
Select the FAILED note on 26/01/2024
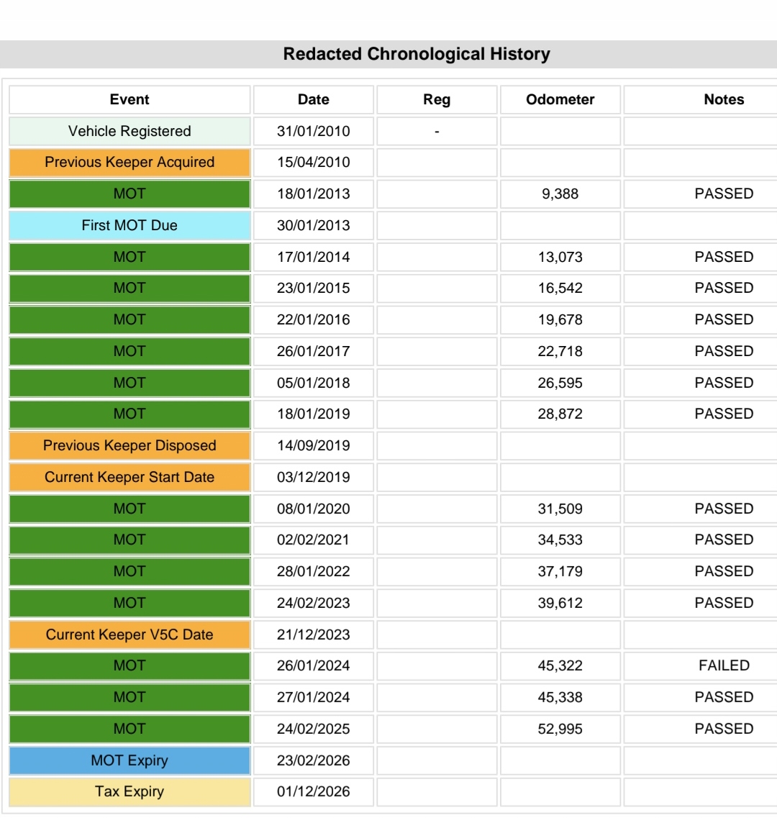(x=724, y=665)
